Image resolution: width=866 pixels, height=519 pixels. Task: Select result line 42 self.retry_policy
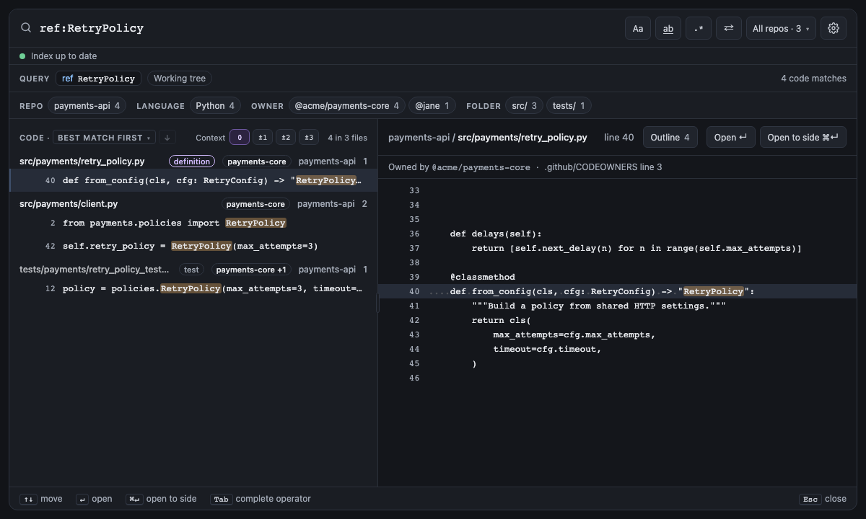[193, 246]
